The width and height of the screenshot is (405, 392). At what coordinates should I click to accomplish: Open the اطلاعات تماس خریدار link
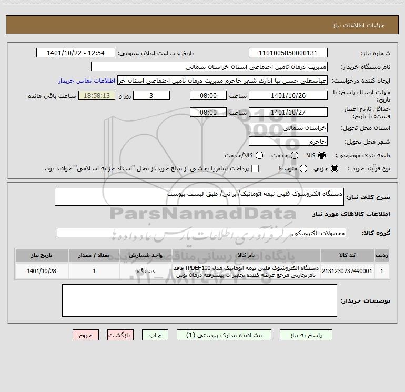click(87, 81)
